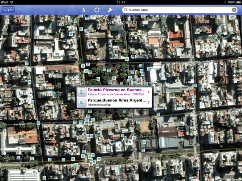Open the レイヤ layers button
This screenshot has height=181, width=242.
click(x=8, y=10)
